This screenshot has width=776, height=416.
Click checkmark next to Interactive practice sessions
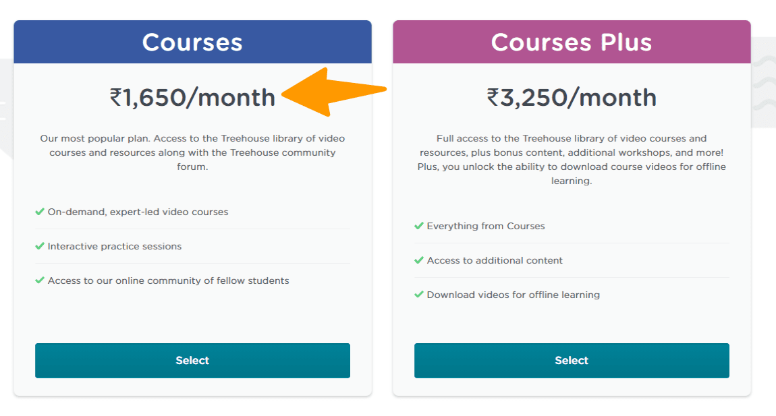tap(40, 246)
